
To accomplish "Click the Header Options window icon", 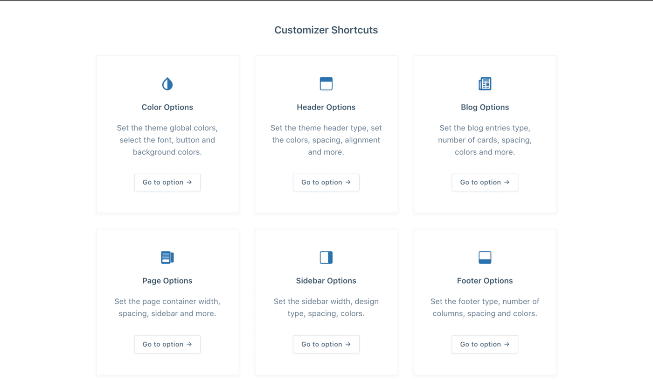I will click(326, 84).
